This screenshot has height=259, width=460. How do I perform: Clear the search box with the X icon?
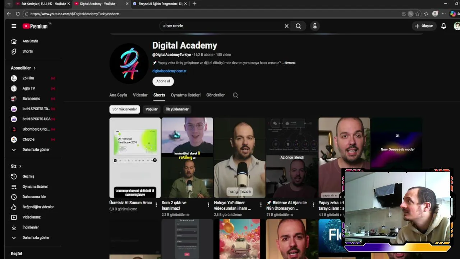[x=286, y=26]
